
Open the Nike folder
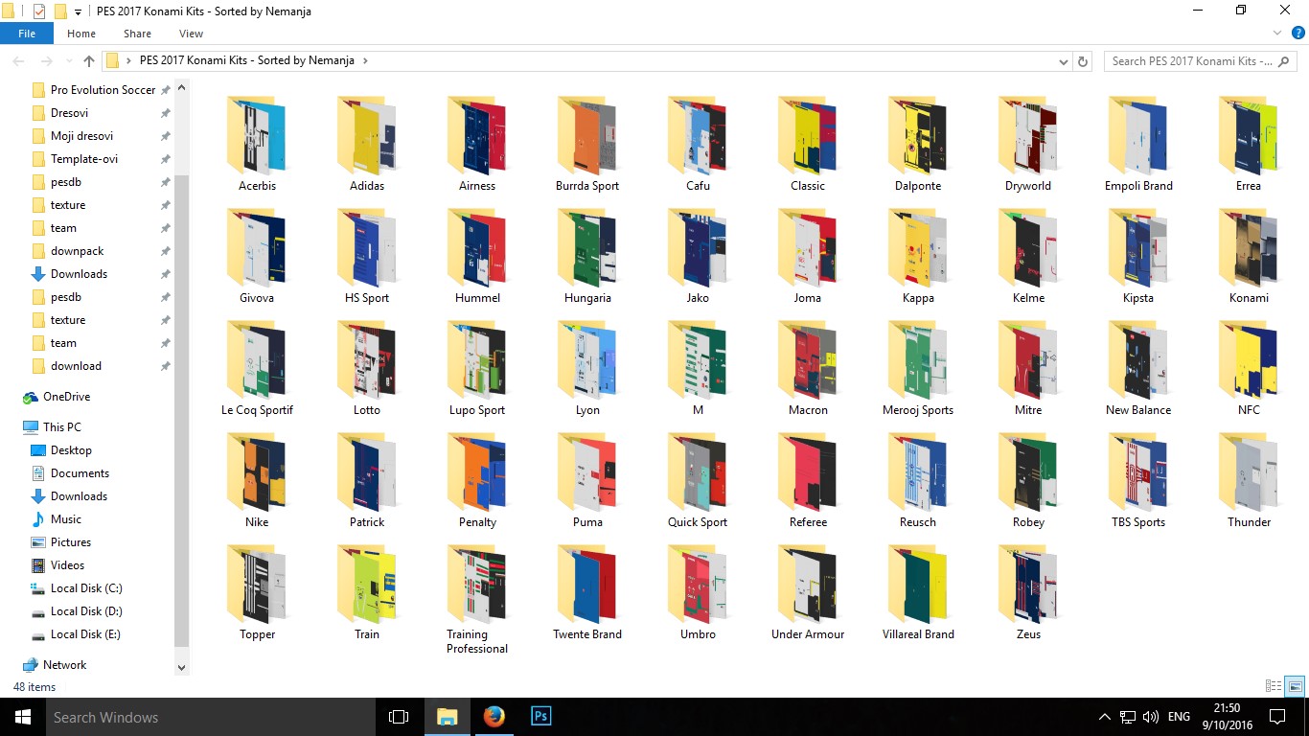257,480
